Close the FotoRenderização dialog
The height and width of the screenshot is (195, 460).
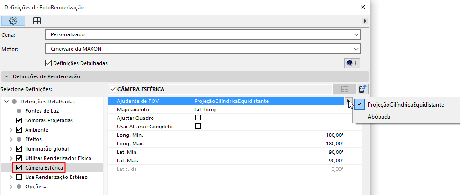click(x=362, y=7)
